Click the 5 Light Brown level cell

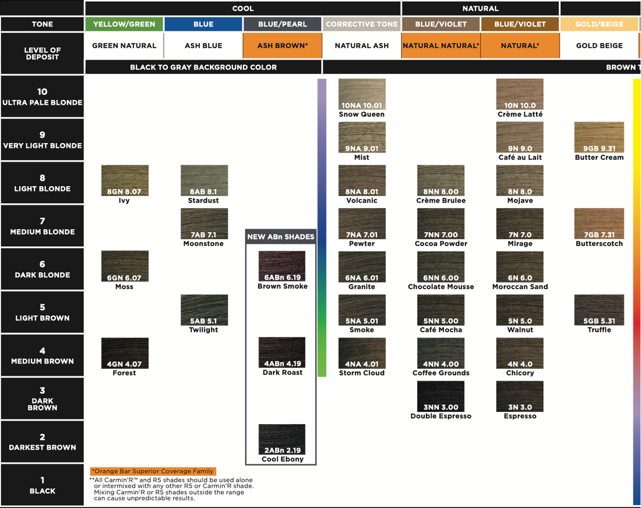43,312
